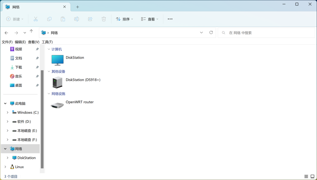
Task: Select the DiskStation computer monitor icon
Action: (58, 60)
